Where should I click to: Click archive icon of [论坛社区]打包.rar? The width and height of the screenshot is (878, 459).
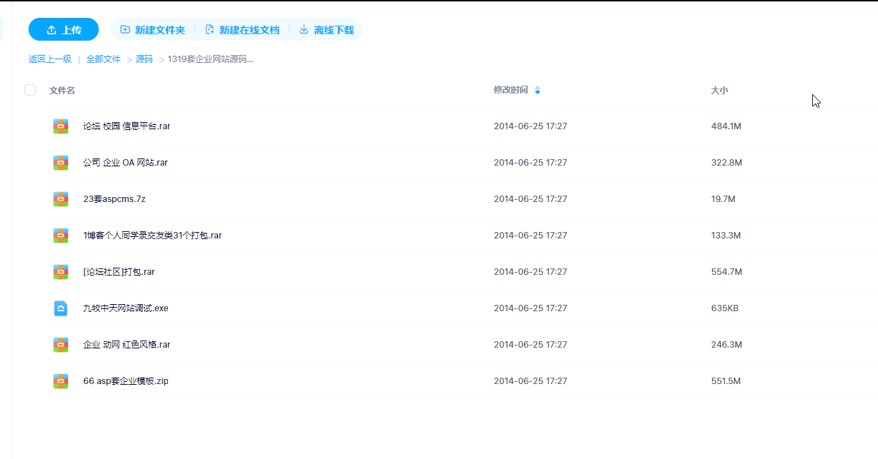click(x=61, y=272)
